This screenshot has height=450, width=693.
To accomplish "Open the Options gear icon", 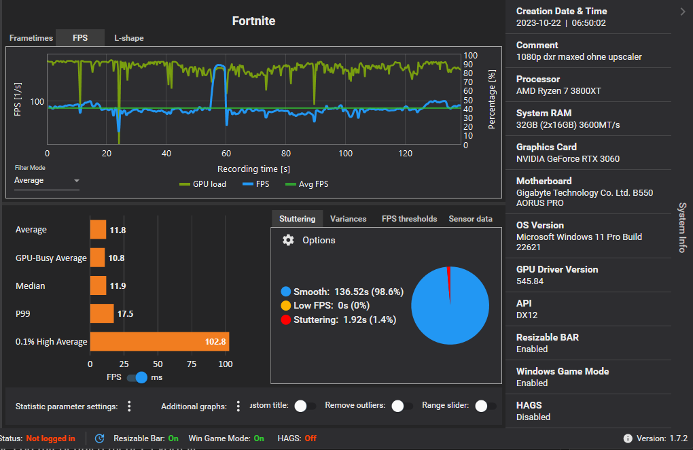I will coord(288,240).
